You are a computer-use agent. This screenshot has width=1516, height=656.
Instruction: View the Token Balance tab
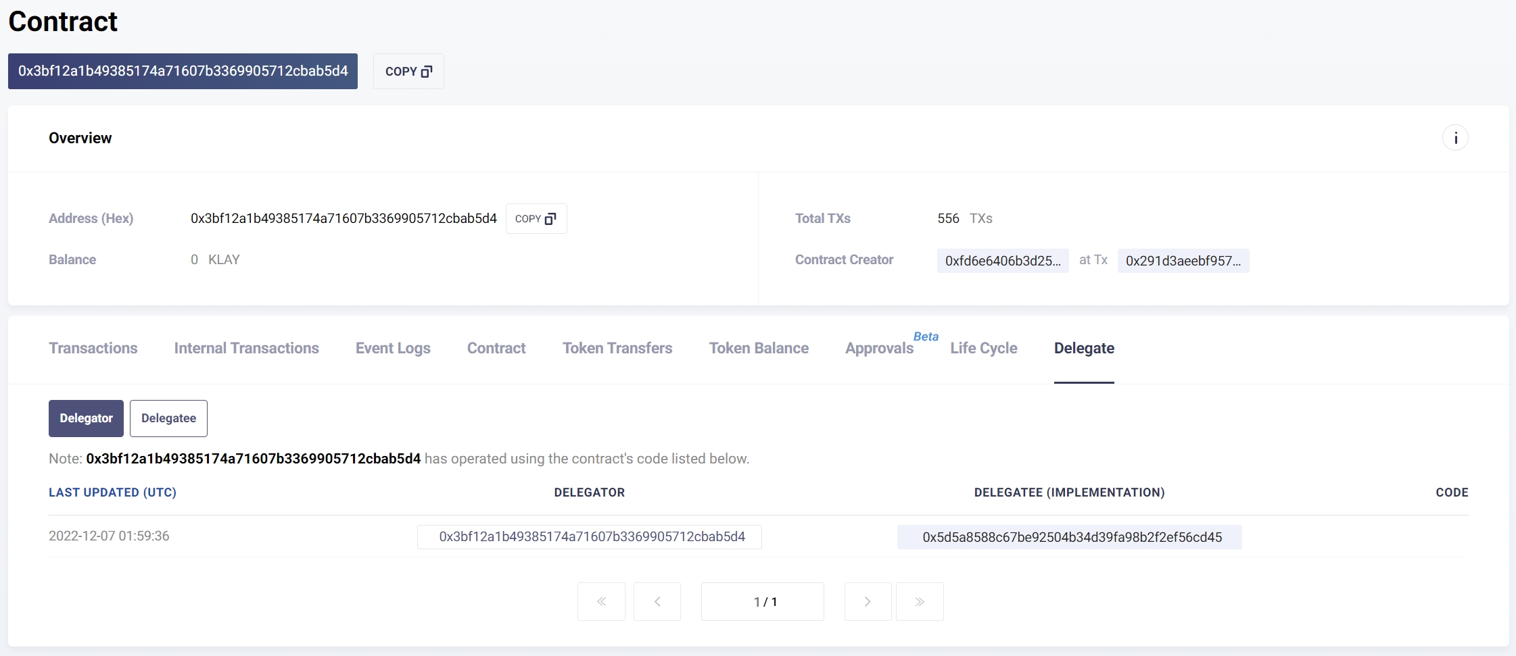(x=759, y=348)
